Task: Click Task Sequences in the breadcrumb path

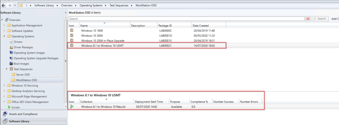Action: pyautogui.click(x=118, y=5)
